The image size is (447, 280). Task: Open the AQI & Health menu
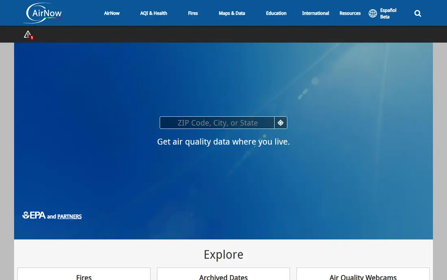(153, 13)
